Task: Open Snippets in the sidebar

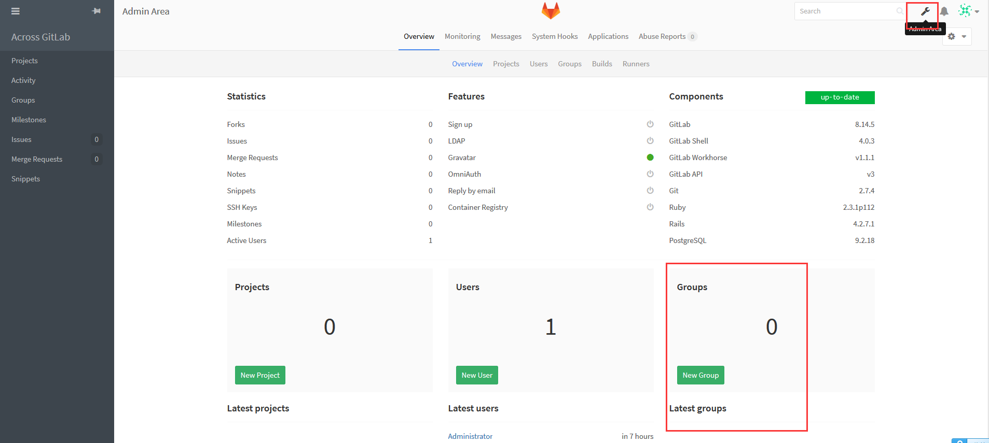Action: tap(57, 179)
